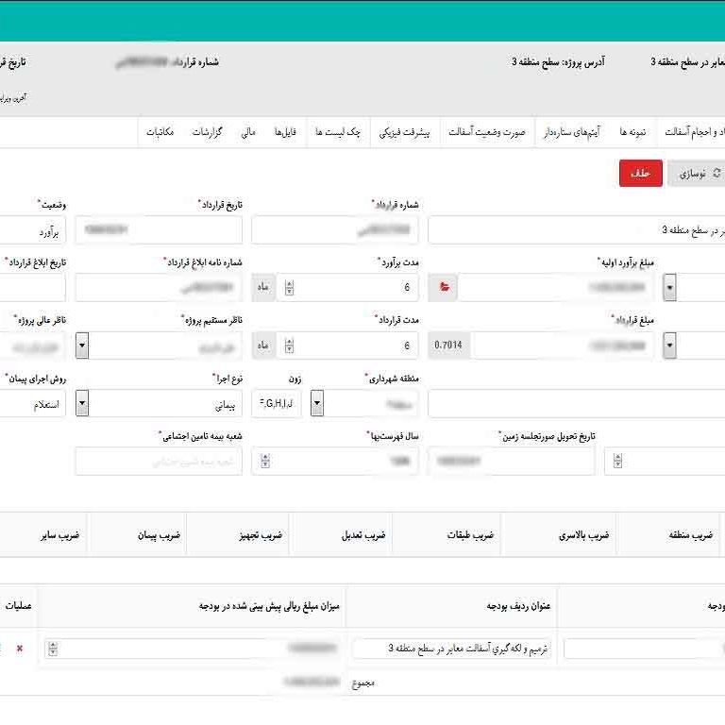Click the عنوان ردیف بودجه text field

451,649
